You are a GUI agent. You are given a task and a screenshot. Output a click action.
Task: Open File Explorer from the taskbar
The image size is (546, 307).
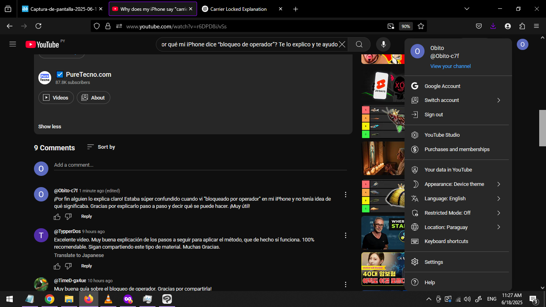tap(69, 299)
